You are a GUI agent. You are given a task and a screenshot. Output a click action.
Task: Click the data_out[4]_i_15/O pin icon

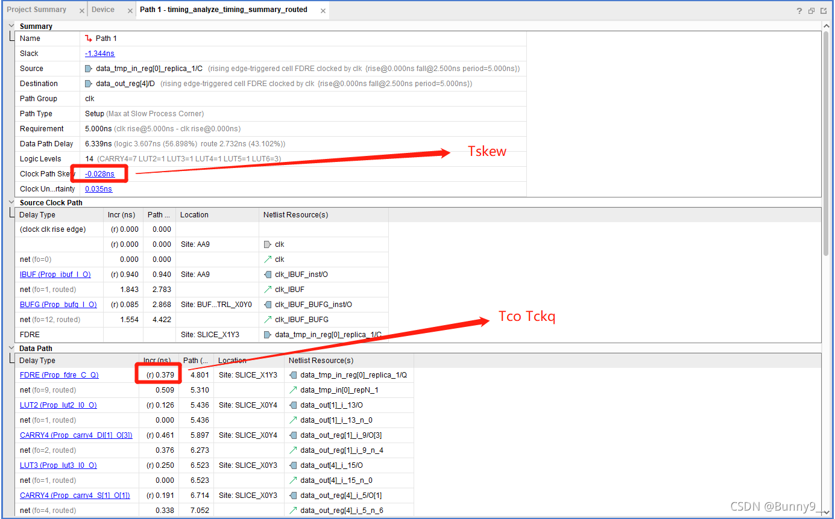[293, 465]
